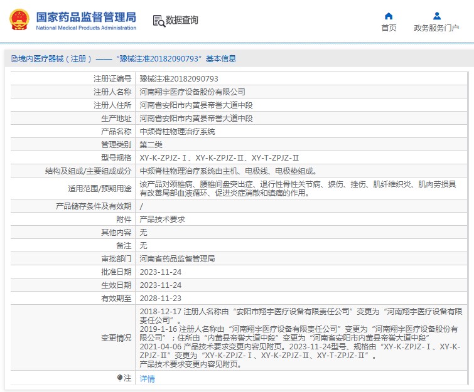Select the 该产品对颈椎病 description text
This screenshot has height=392, width=474.
(298, 188)
